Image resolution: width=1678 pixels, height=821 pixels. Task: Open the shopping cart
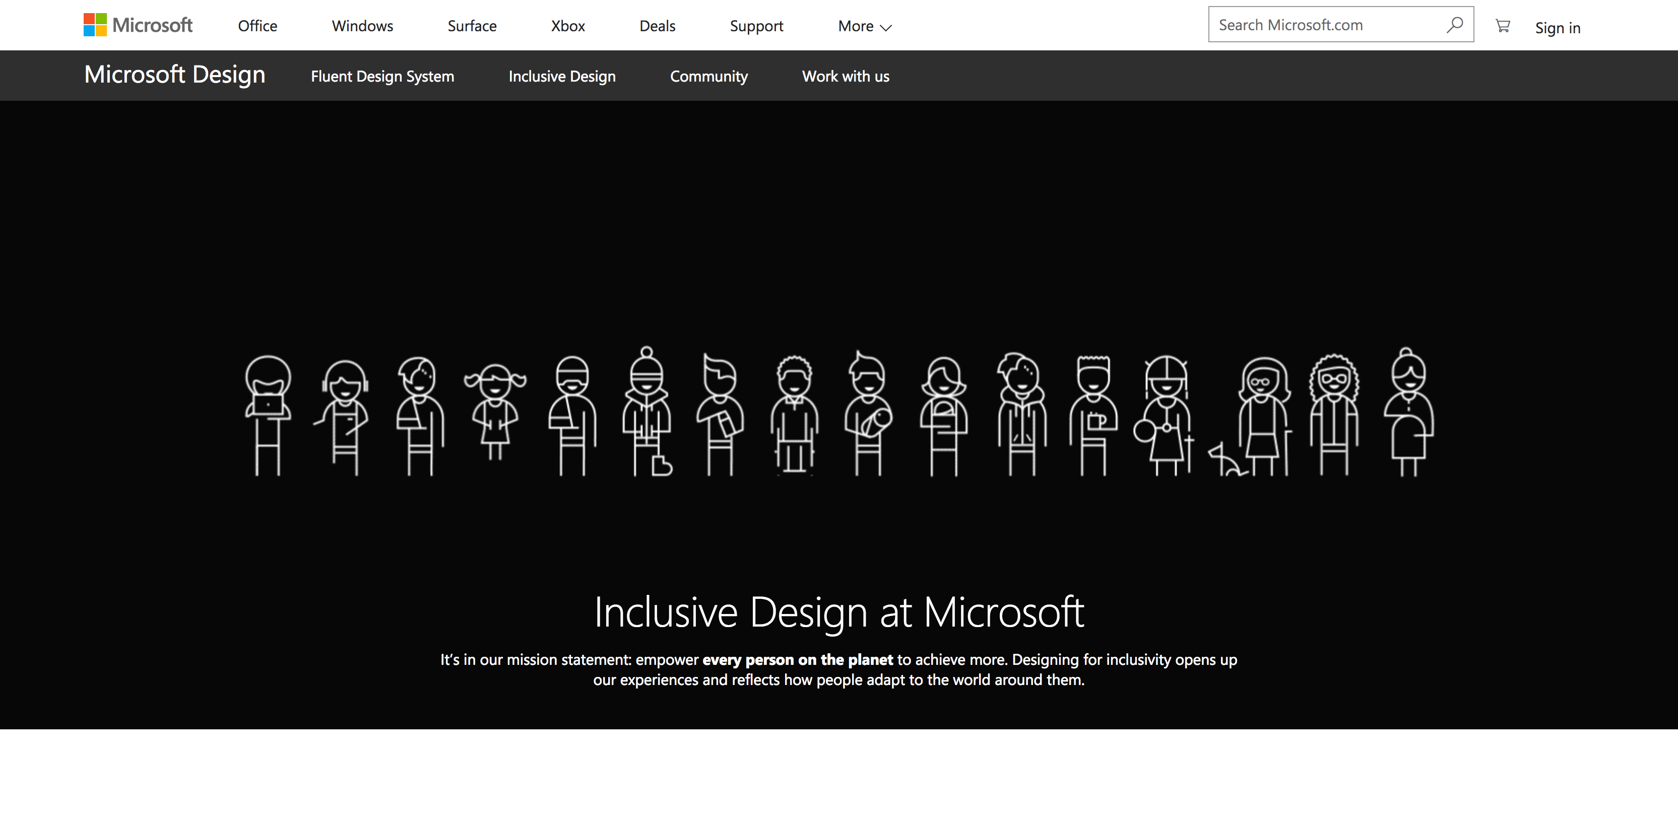pos(1503,26)
